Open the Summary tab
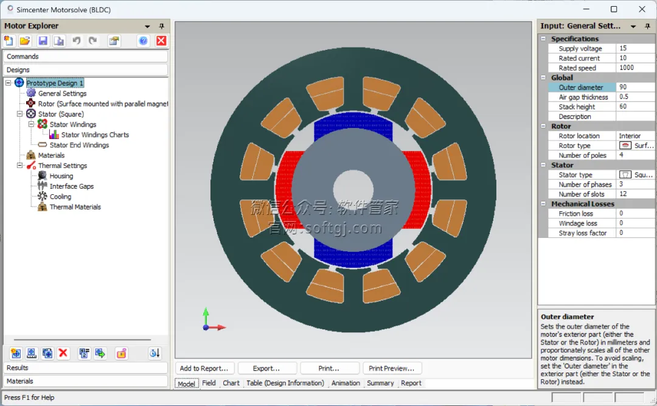The image size is (657, 406). pos(380,383)
